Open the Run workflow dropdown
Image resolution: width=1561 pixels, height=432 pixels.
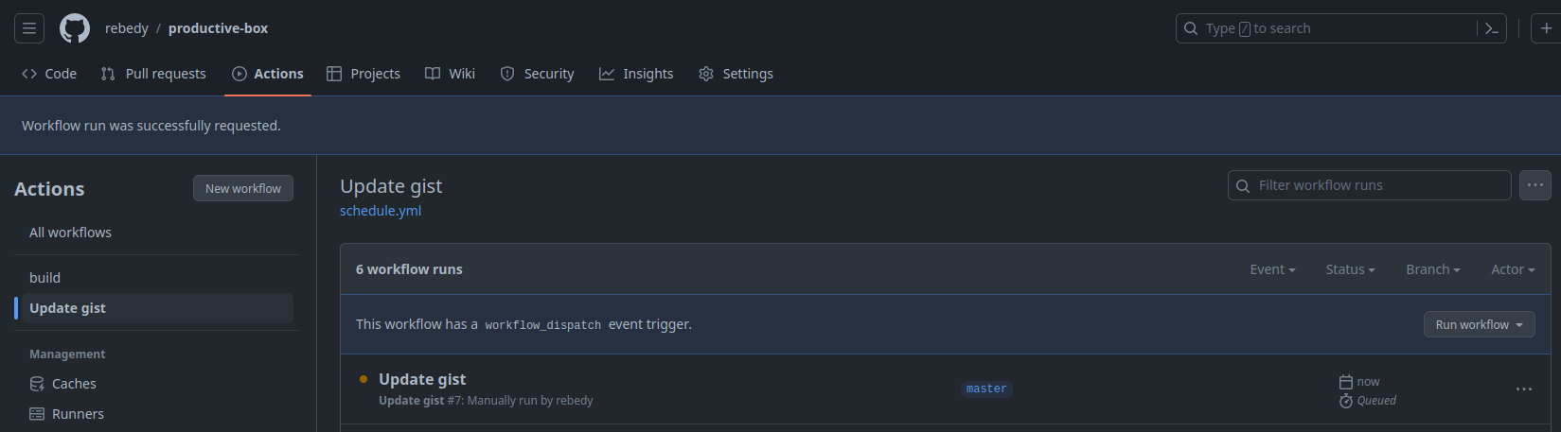point(1480,324)
